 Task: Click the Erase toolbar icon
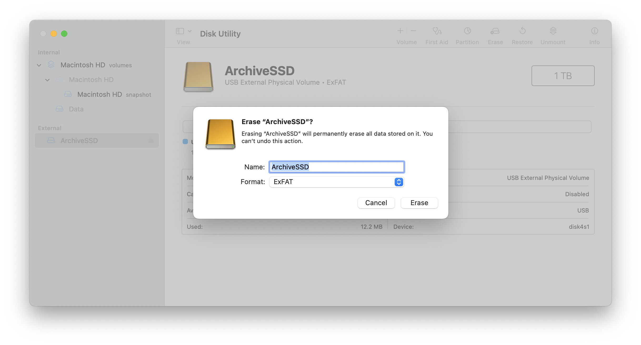495,31
